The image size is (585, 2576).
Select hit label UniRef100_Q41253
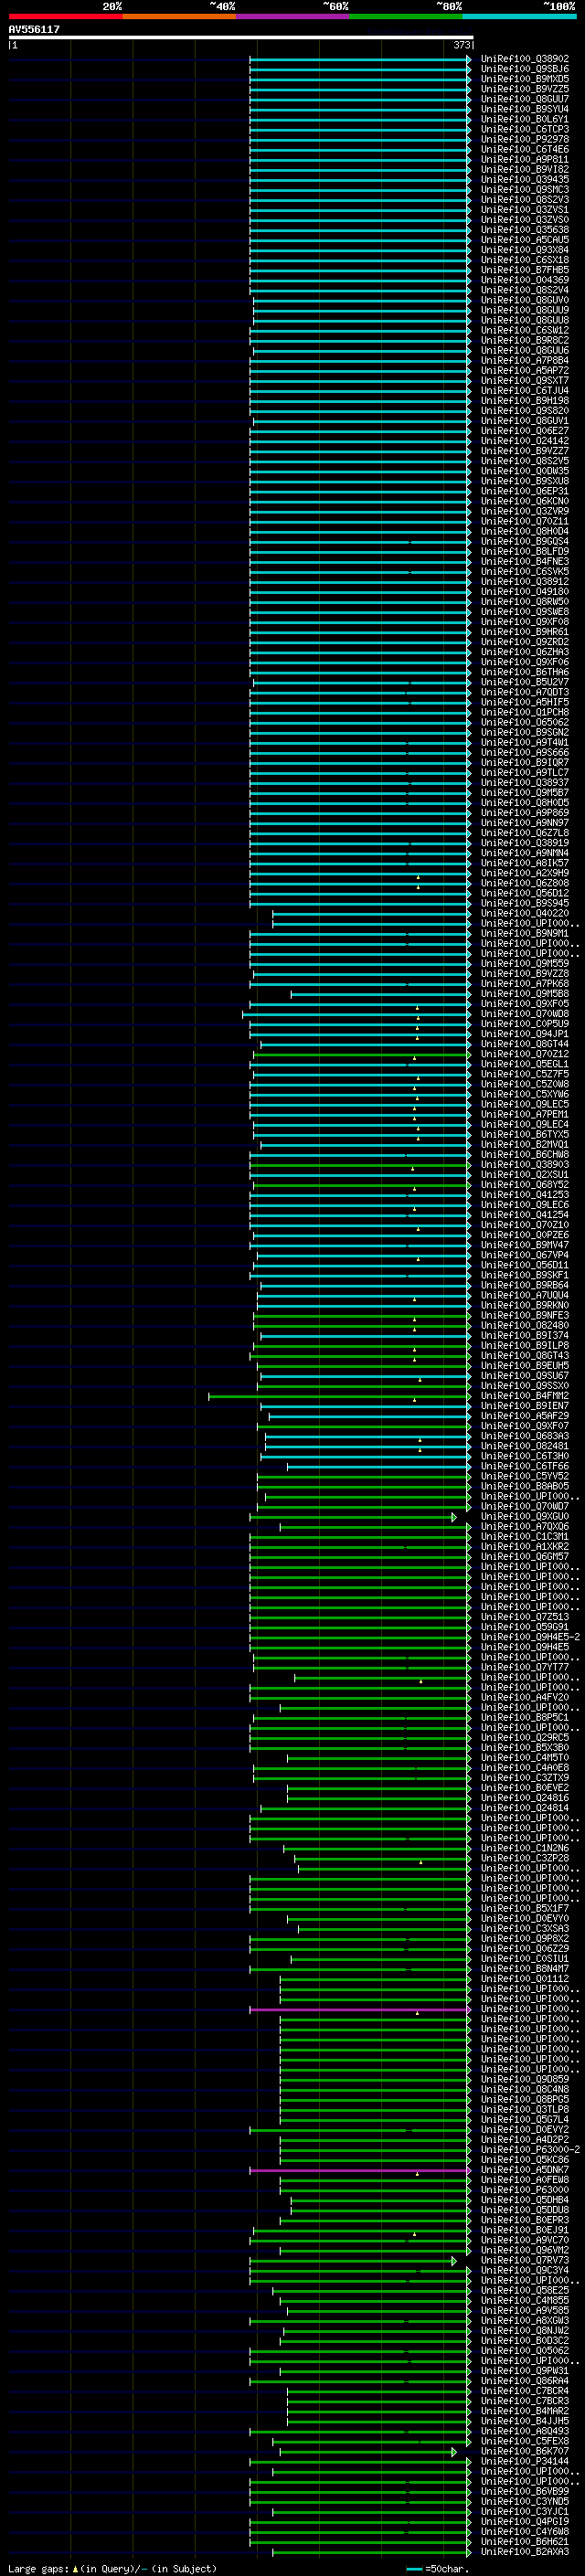[524, 1194]
